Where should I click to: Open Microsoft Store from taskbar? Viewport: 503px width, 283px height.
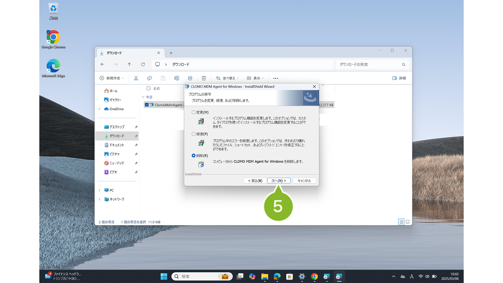(x=289, y=276)
